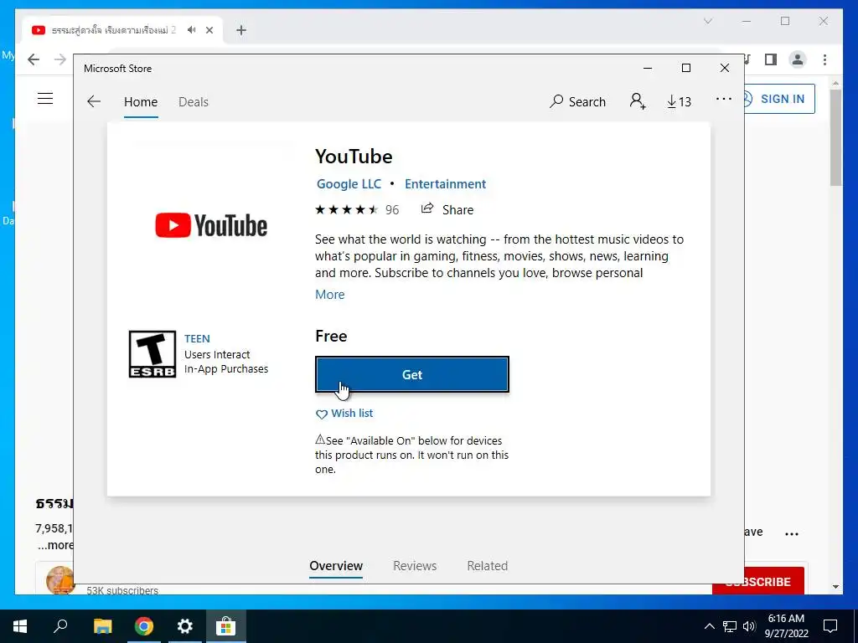
Task: Open network status tray icon
Action: (x=730, y=626)
